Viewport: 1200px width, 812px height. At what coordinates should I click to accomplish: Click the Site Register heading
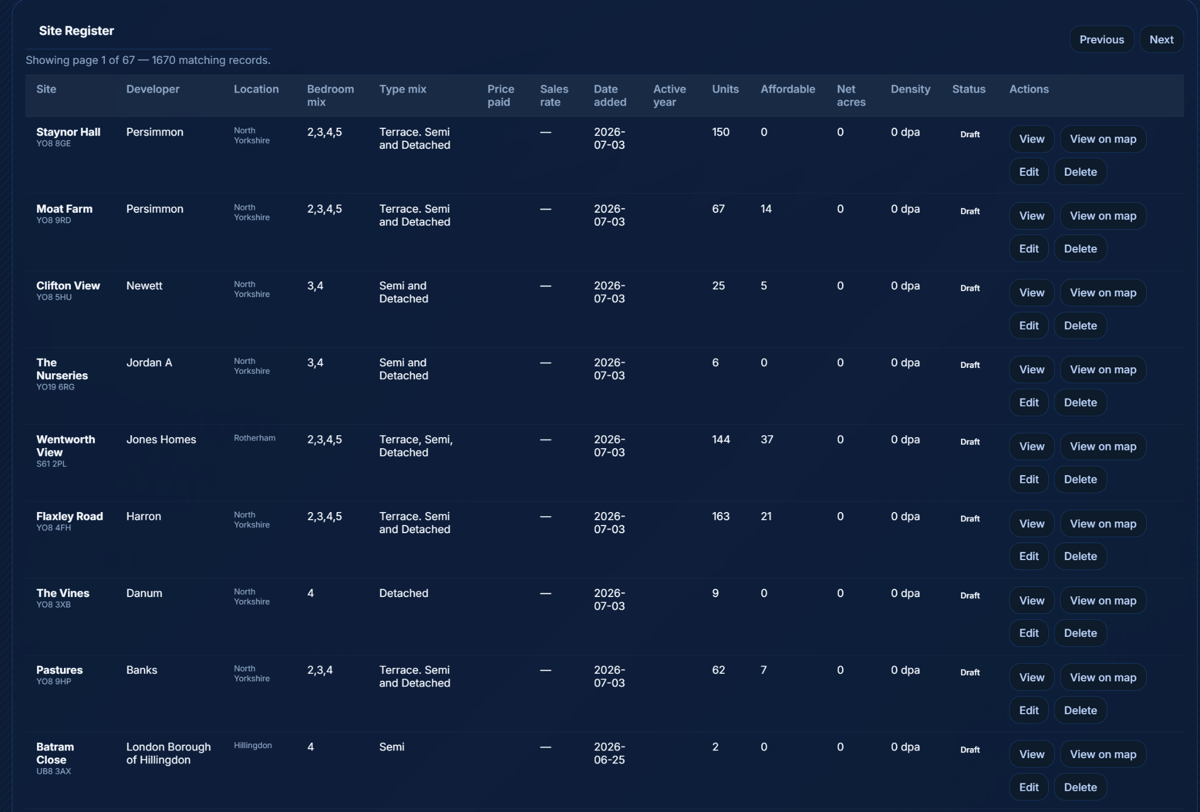pyautogui.click(x=76, y=30)
